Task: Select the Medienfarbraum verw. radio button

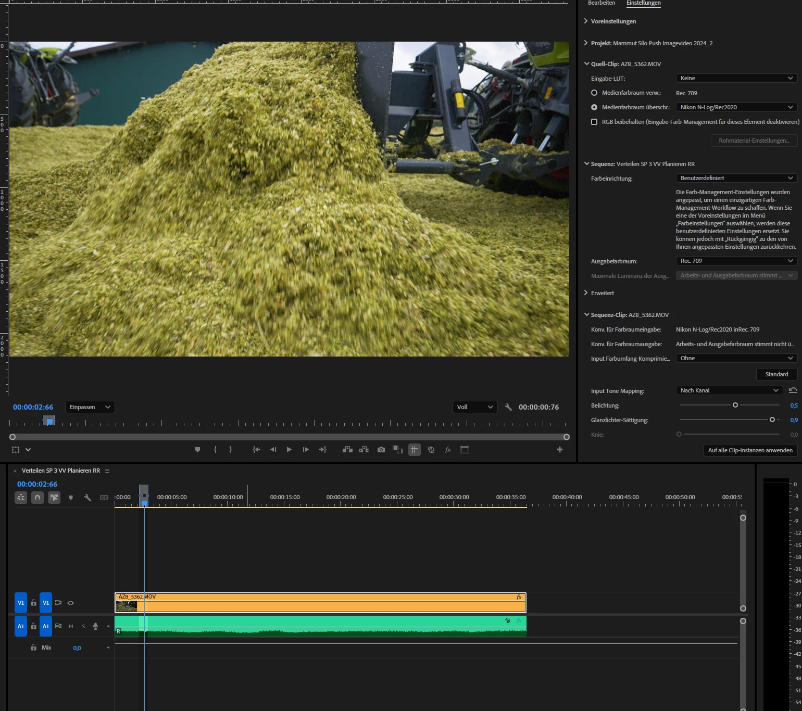Action: [x=594, y=93]
